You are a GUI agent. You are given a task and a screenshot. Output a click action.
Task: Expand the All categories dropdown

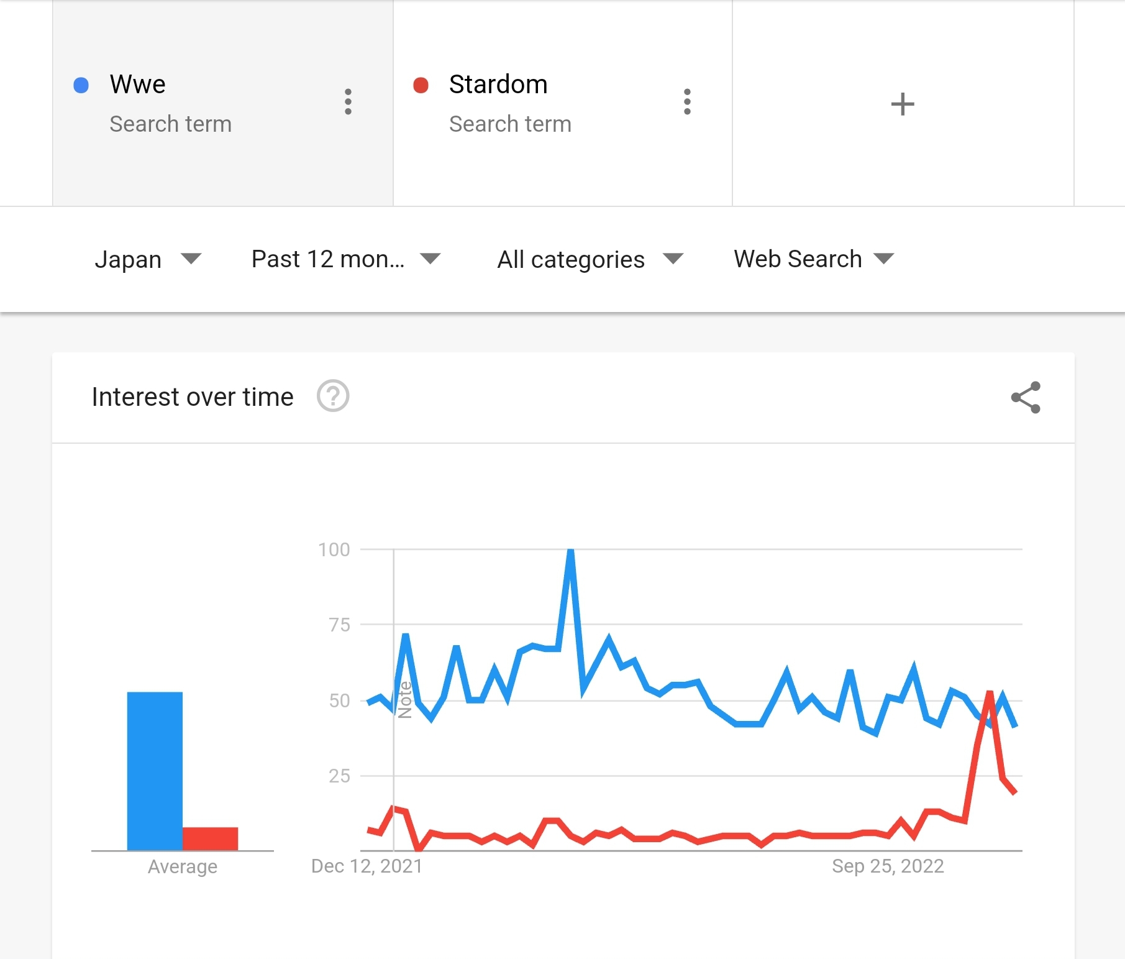[x=590, y=259]
